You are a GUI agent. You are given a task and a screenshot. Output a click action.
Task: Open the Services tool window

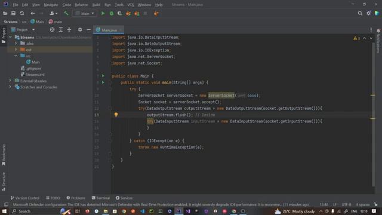(124, 198)
